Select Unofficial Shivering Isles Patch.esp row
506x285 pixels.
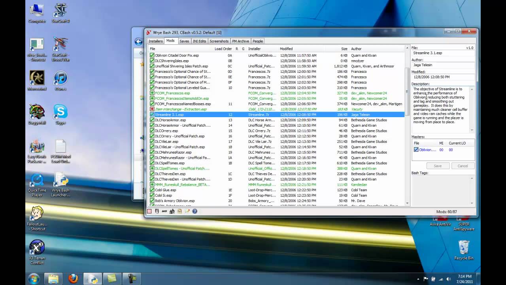(x=277, y=66)
